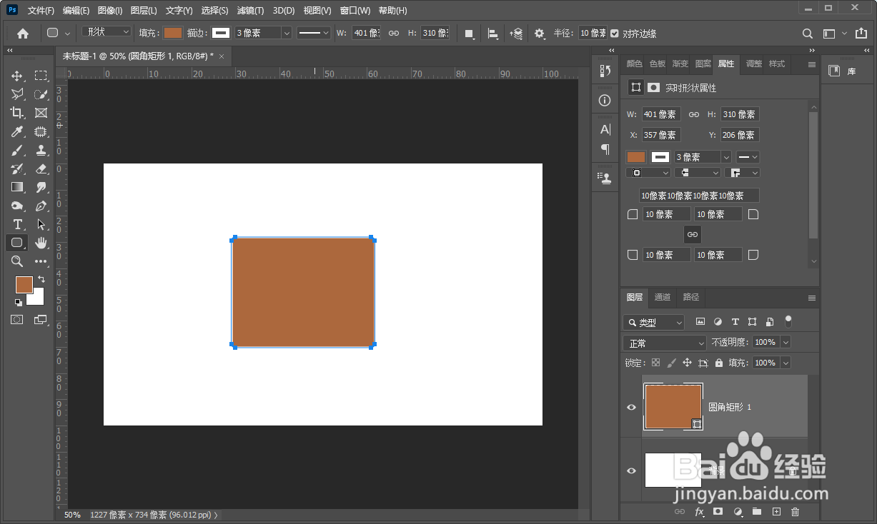Select the Zoom tool

17,261
